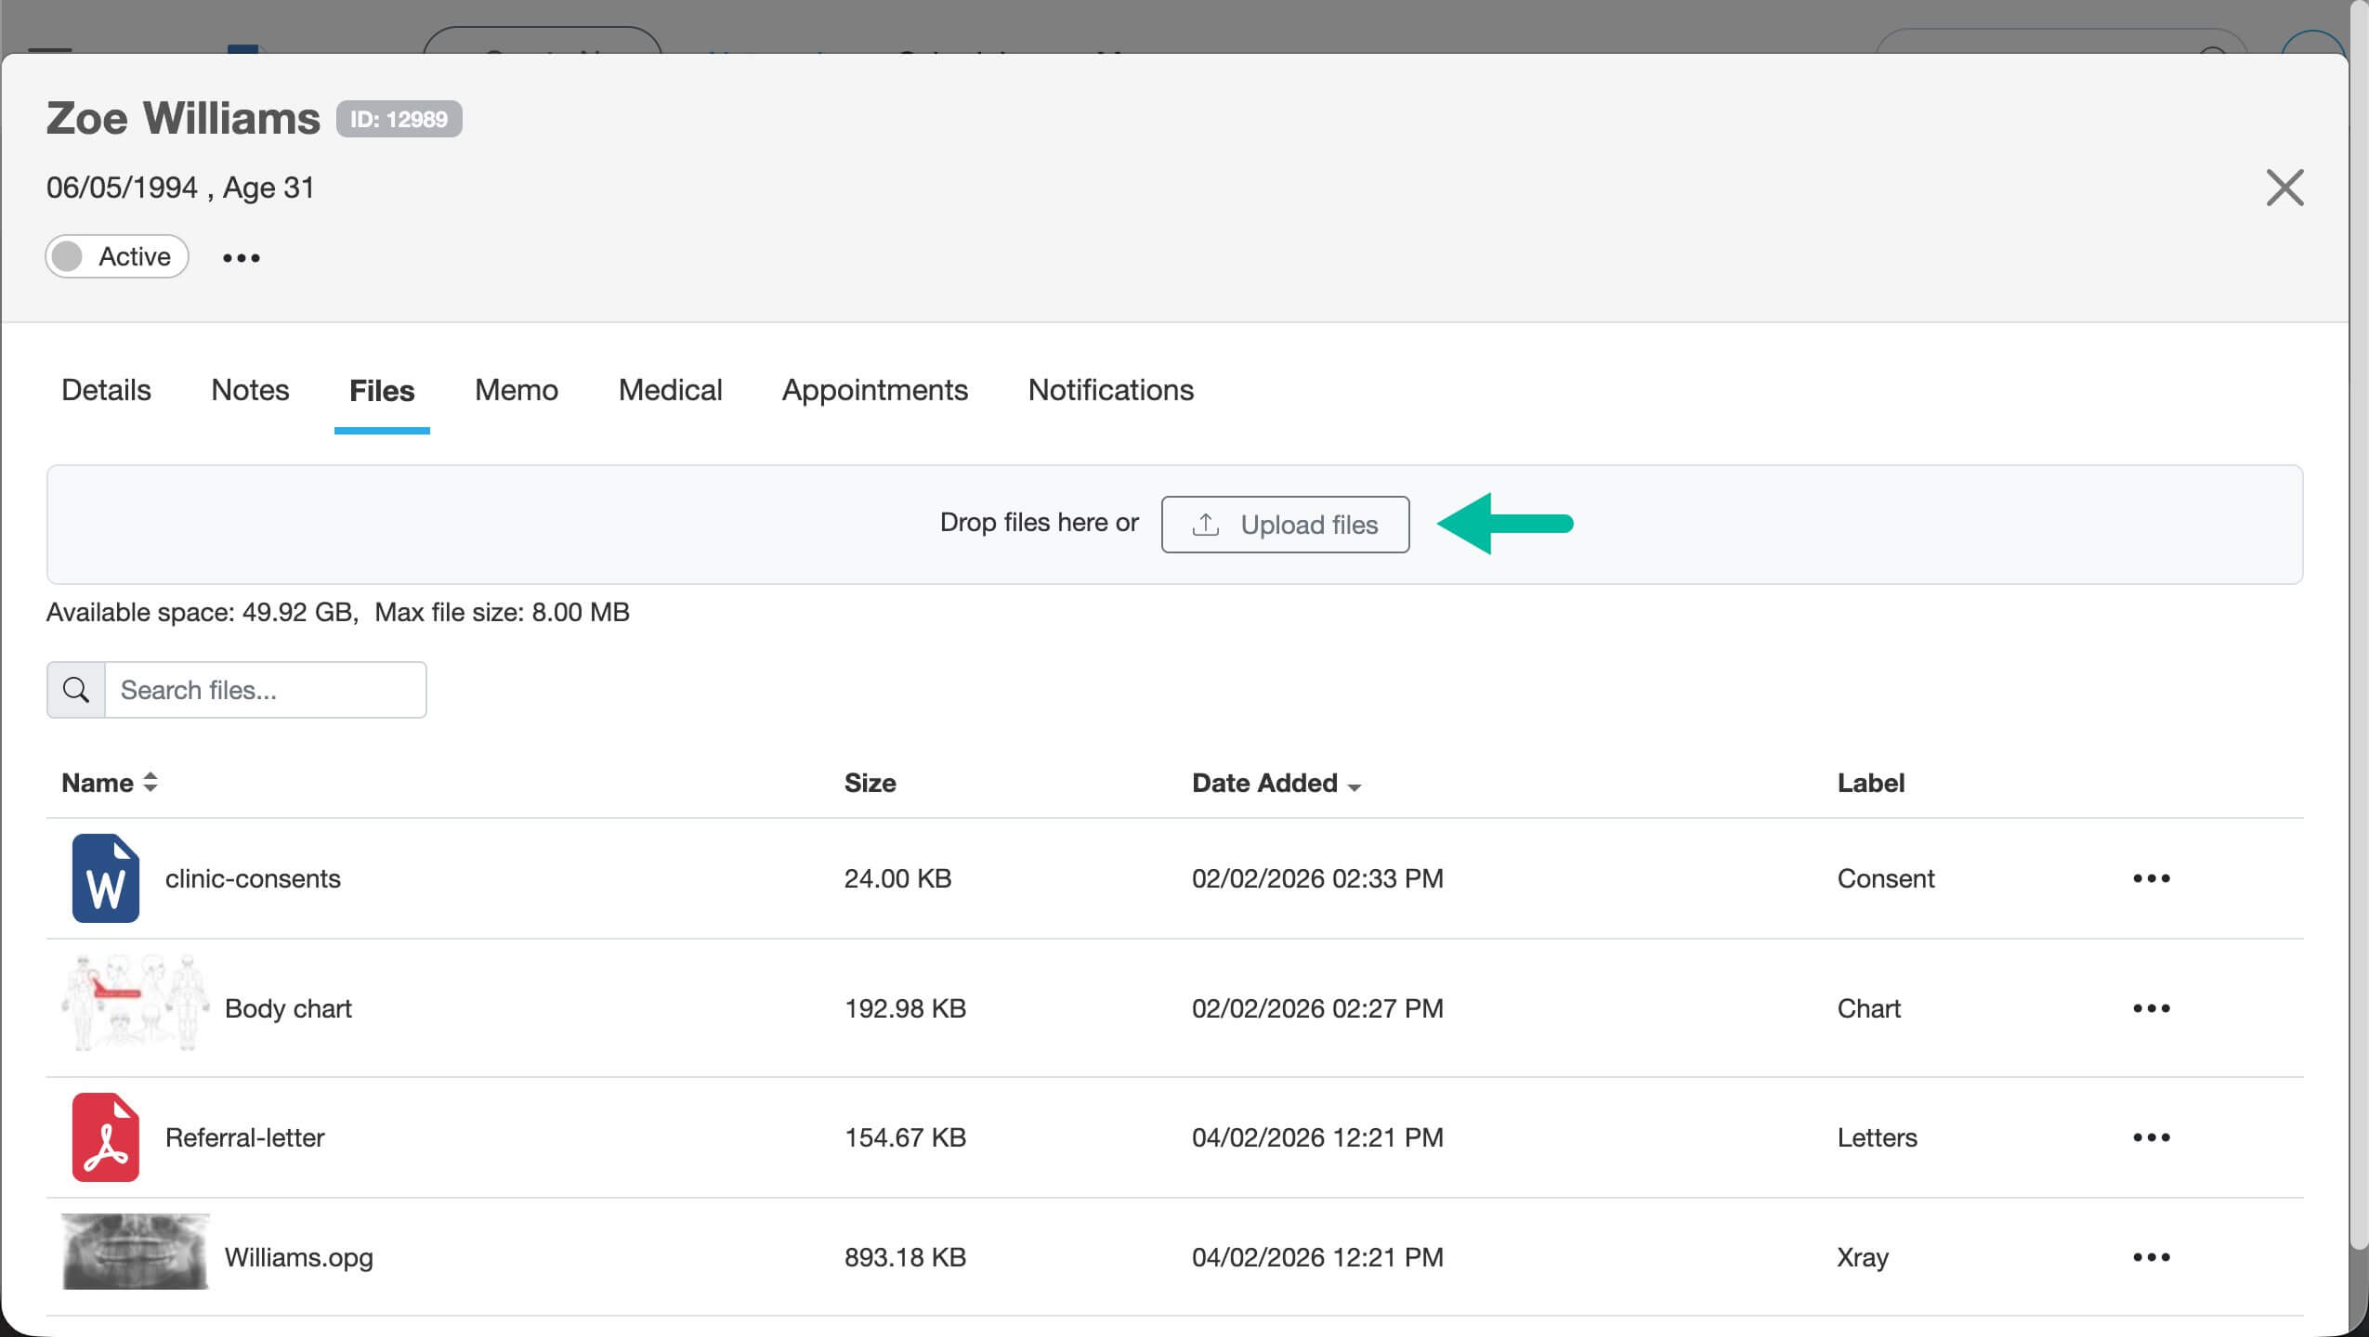
Task: Open the actions menu for Body chart
Action: point(2152,1006)
